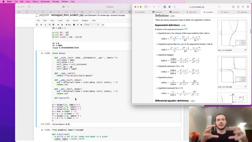
Task: Open a new tab with the plus icon
Action: 243,7
